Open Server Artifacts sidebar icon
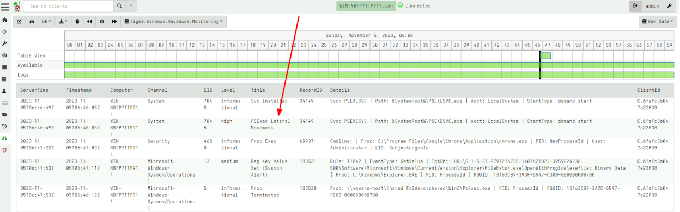Image resolution: width=680 pixels, height=212 pixels. coord(5,67)
